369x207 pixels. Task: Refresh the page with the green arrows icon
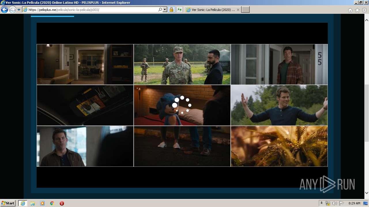179,10
